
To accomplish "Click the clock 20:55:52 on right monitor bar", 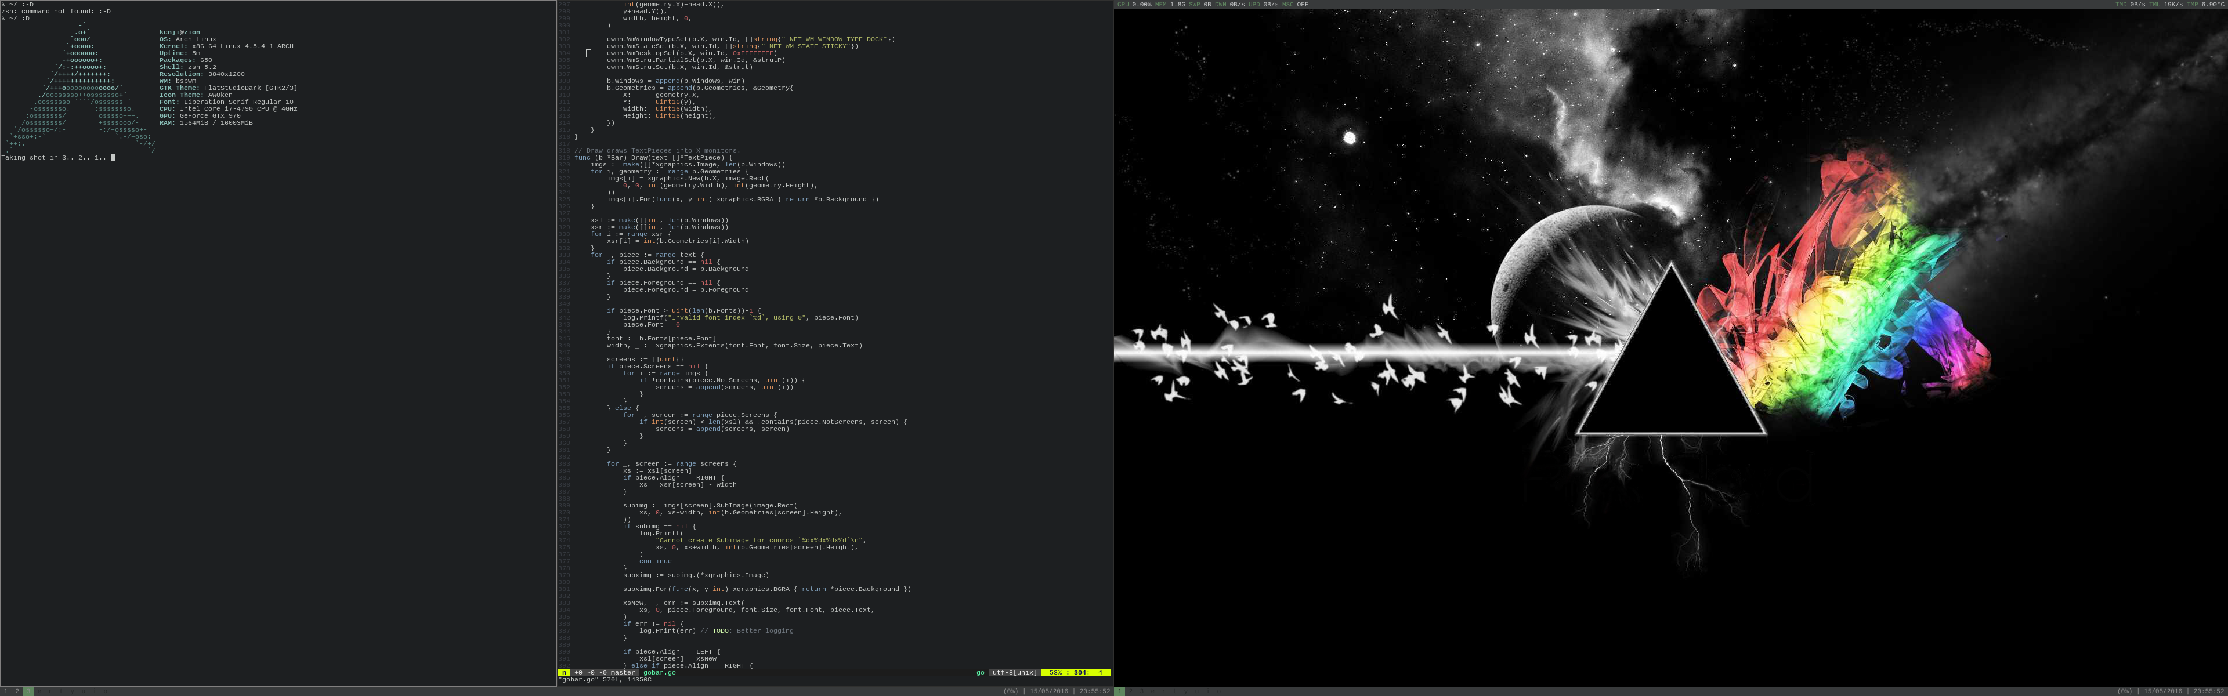I will [2209, 691].
